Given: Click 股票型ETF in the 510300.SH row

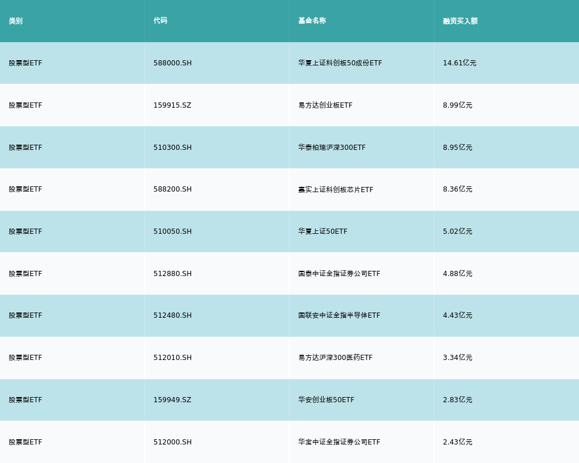Looking at the screenshot, I should [x=25, y=148].
